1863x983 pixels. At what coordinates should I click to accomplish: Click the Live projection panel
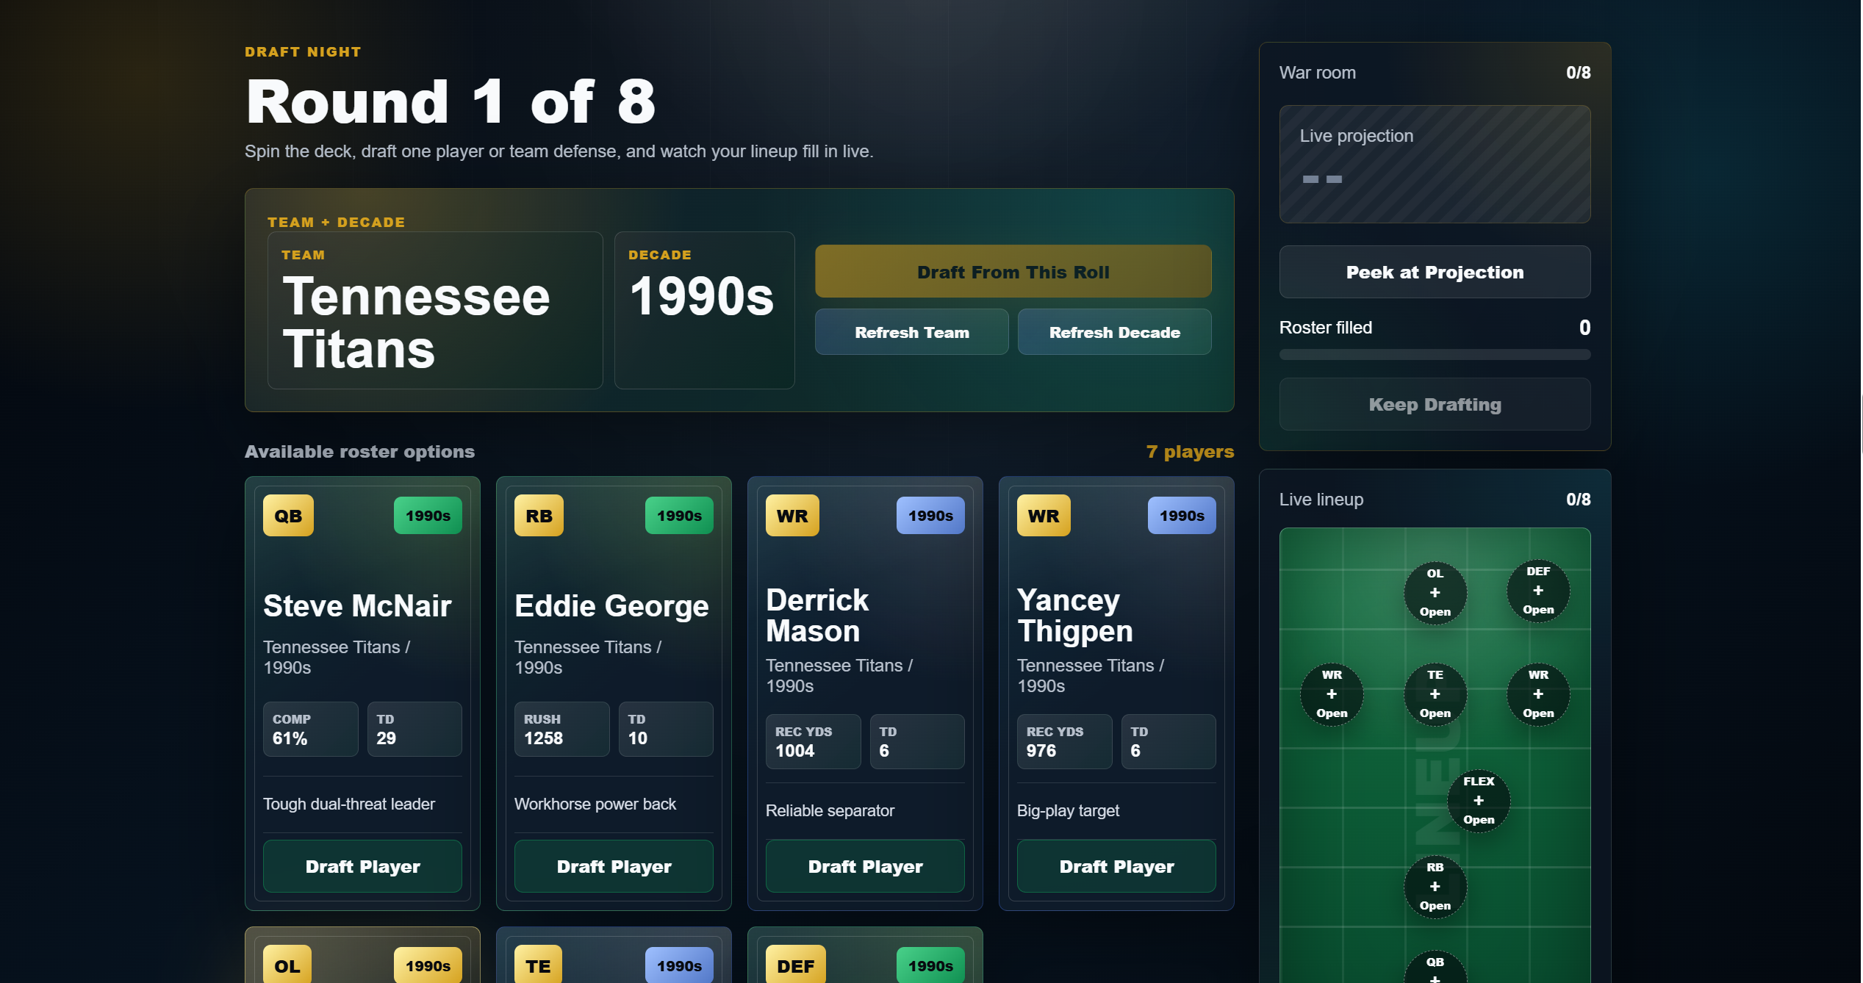1435,164
